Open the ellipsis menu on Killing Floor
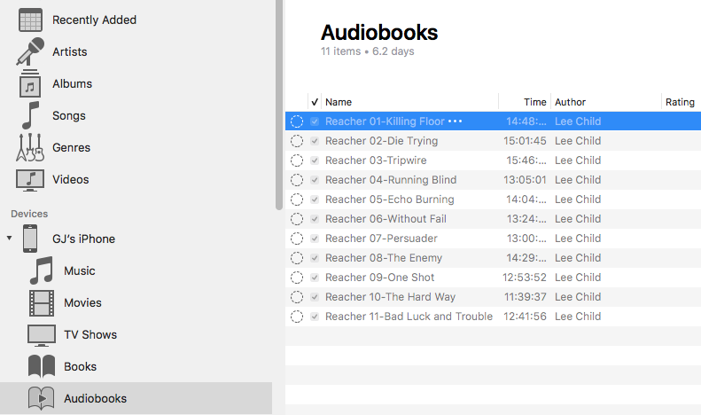The image size is (701, 415). [456, 121]
